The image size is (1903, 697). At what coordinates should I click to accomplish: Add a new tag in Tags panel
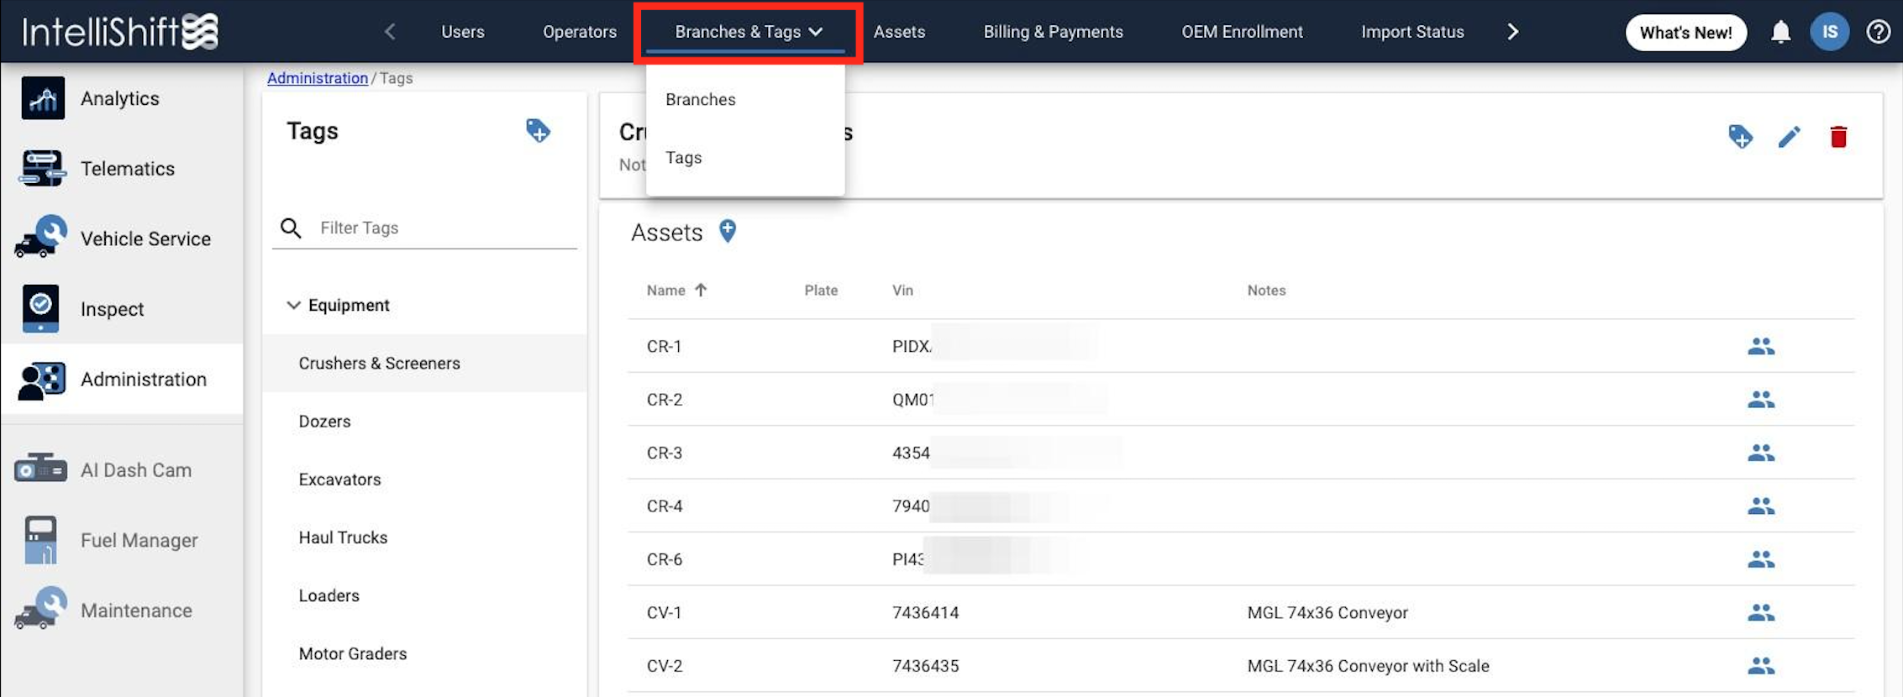tap(538, 131)
